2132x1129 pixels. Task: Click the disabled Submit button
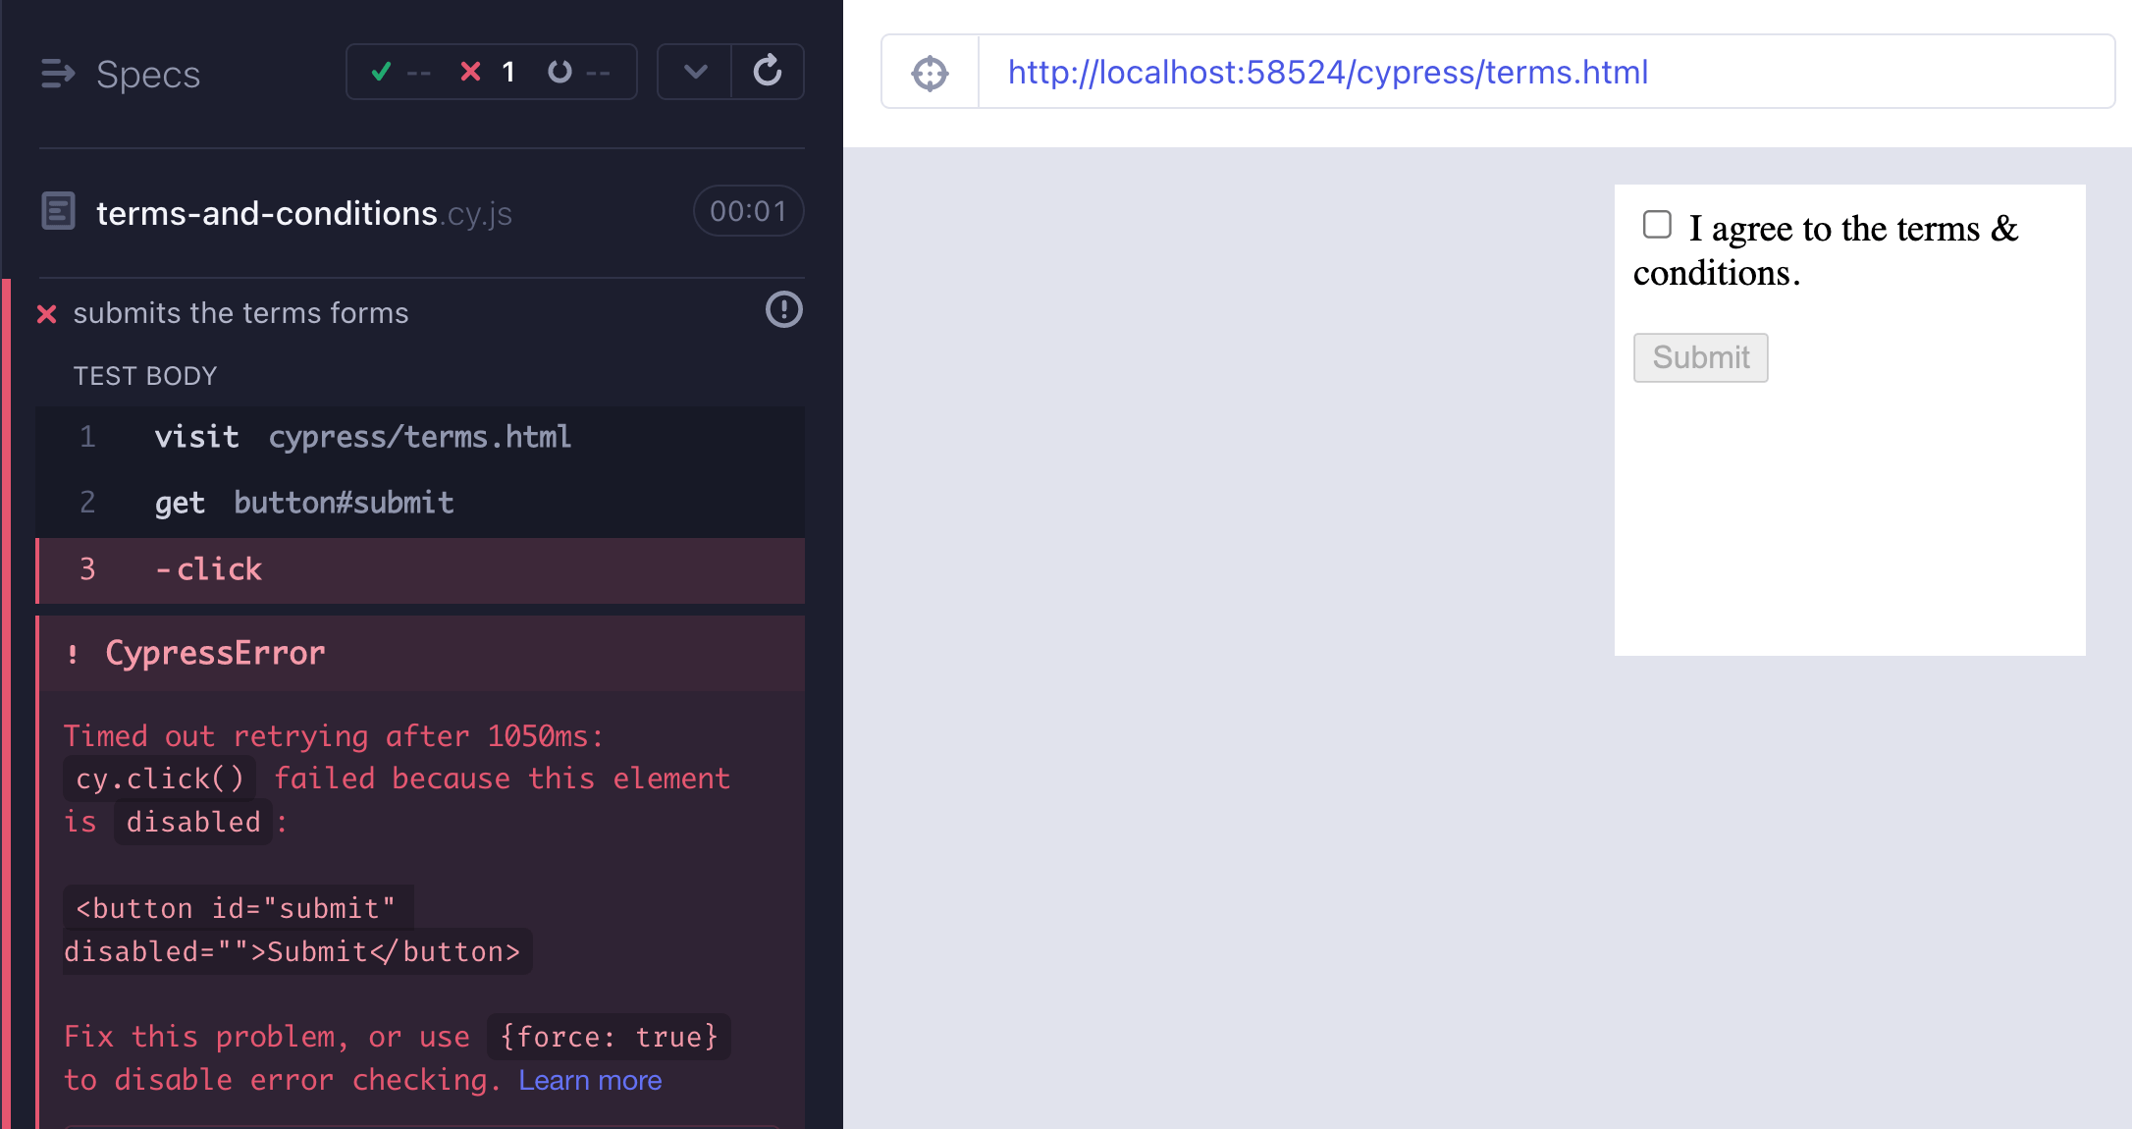point(1700,357)
